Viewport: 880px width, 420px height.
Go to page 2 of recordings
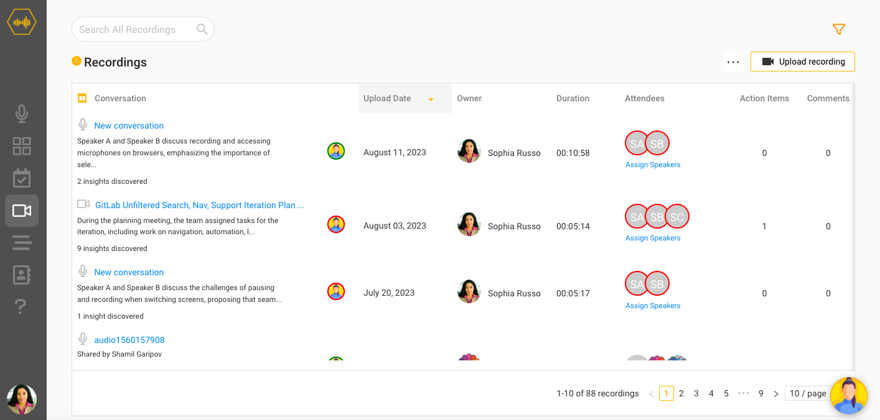(681, 393)
